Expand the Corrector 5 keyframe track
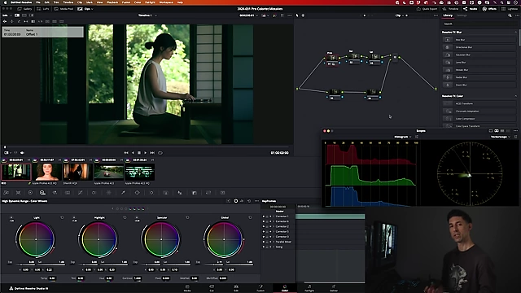 pyautogui.click(x=274, y=231)
